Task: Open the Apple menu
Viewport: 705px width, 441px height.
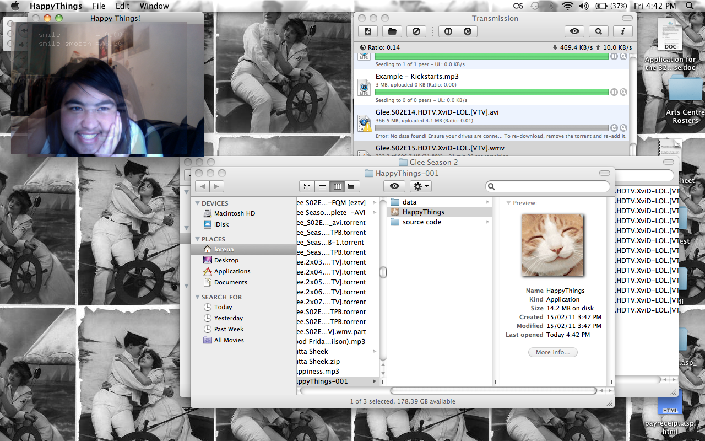Action: coord(15,6)
